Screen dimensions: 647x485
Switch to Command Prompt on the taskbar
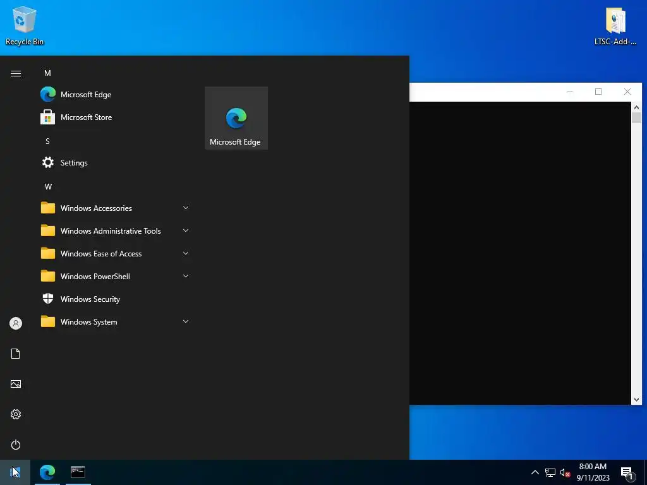coord(78,472)
